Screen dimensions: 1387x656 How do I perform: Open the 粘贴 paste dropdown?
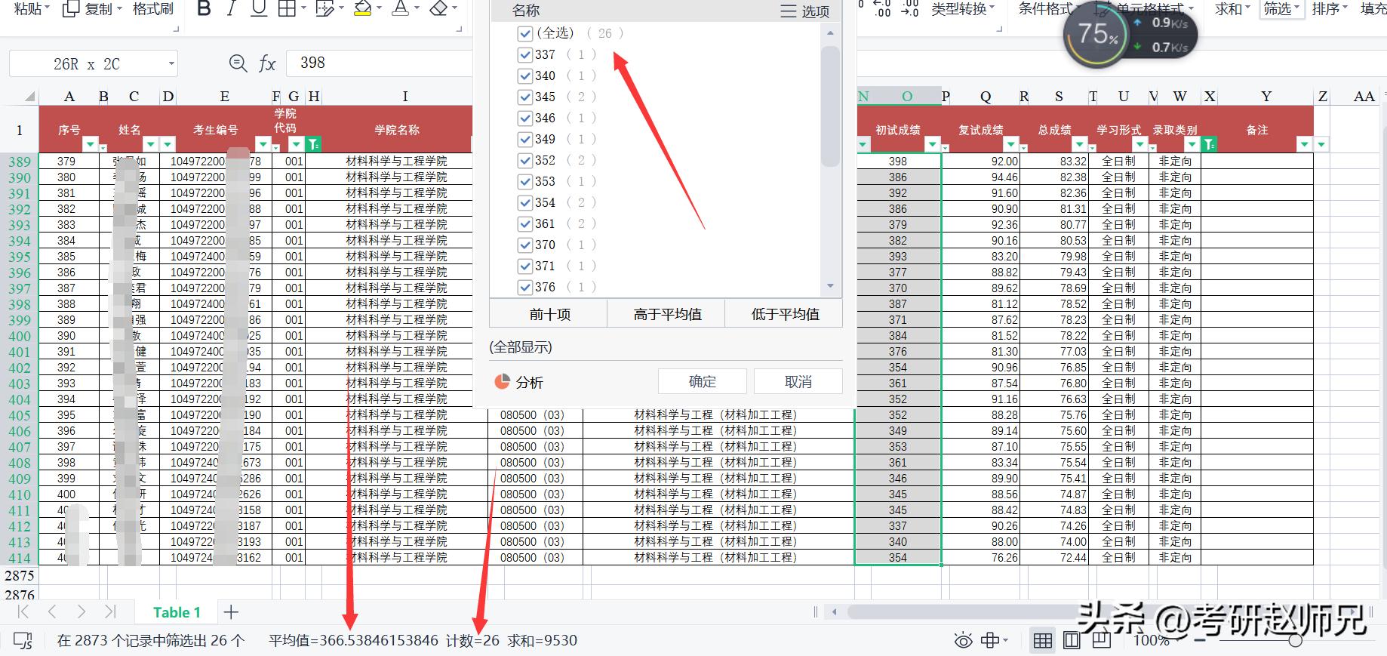tap(32, 9)
